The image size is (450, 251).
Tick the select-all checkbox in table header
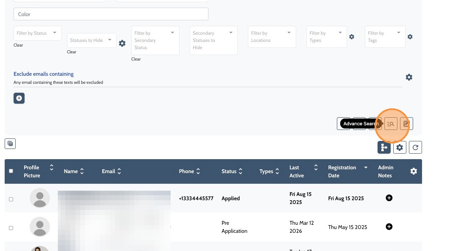click(11, 171)
